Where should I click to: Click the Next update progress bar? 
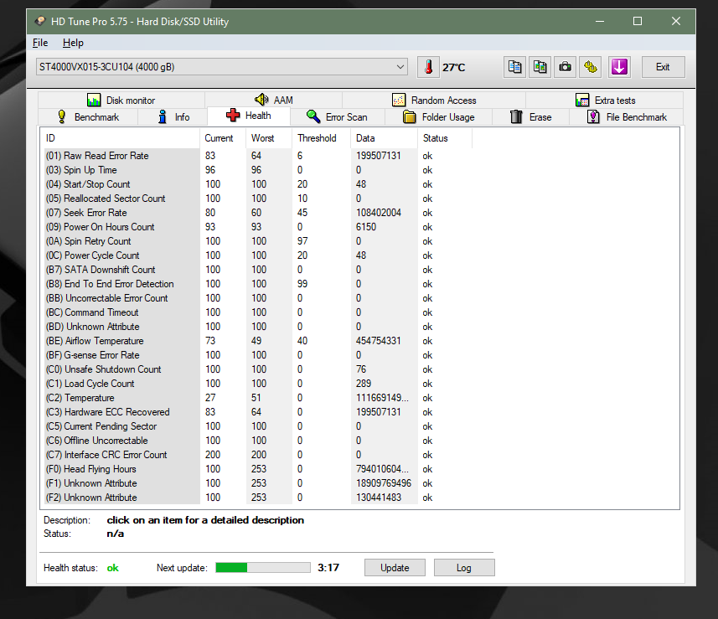pos(263,568)
